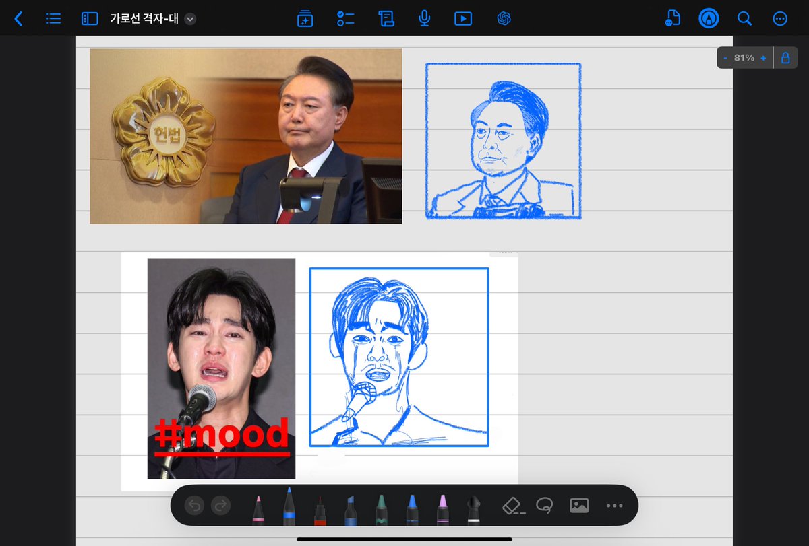Open the stickers panel in the toolbar

point(305,19)
